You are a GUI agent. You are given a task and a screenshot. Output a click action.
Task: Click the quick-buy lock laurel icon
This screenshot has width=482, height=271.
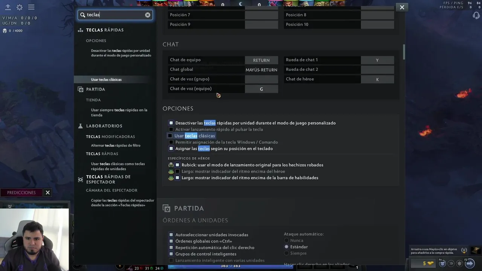pos(464,250)
